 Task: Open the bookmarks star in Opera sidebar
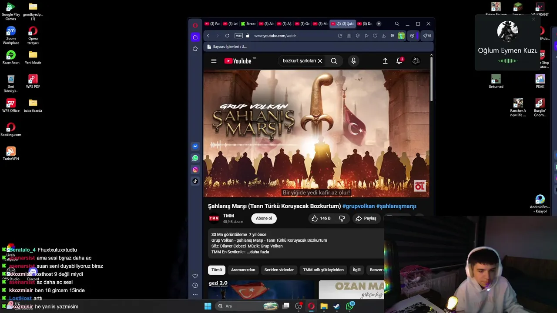coord(195,49)
